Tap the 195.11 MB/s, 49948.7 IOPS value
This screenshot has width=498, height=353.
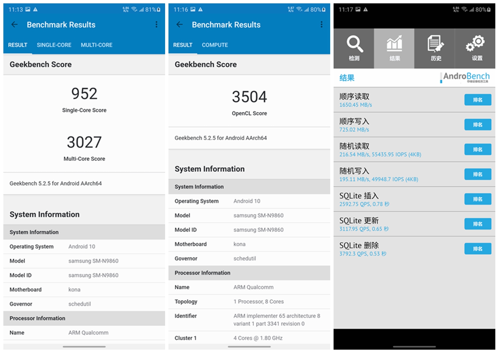pos(379,179)
